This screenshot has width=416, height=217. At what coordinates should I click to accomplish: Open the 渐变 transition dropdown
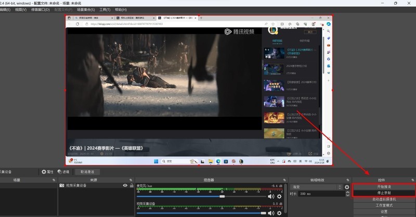click(317, 187)
